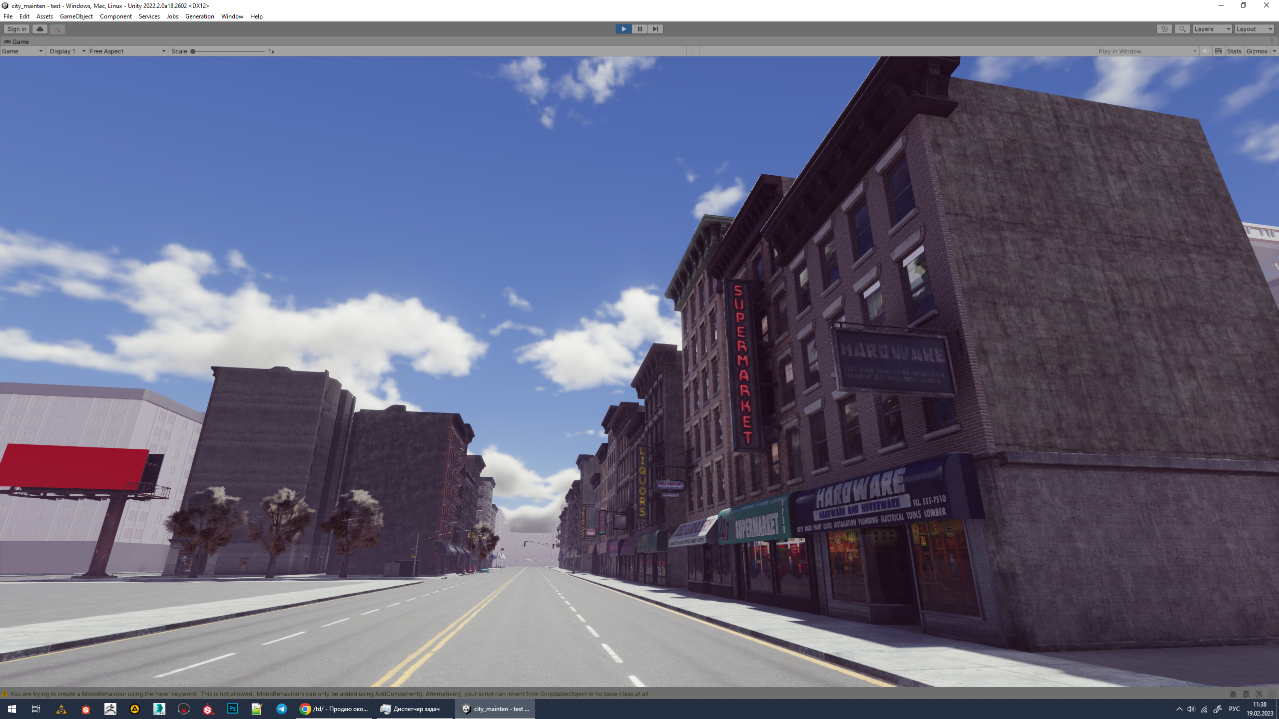Open the global search magnifier
The height and width of the screenshot is (719, 1279).
point(1182,29)
